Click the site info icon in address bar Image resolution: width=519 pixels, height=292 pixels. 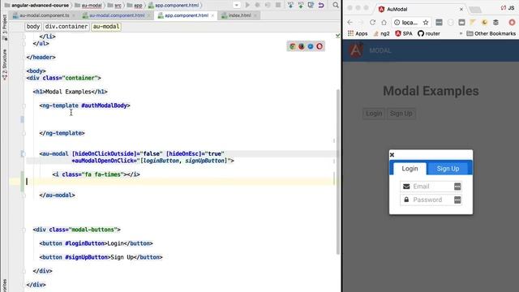pyautogui.click(x=397, y=22)
